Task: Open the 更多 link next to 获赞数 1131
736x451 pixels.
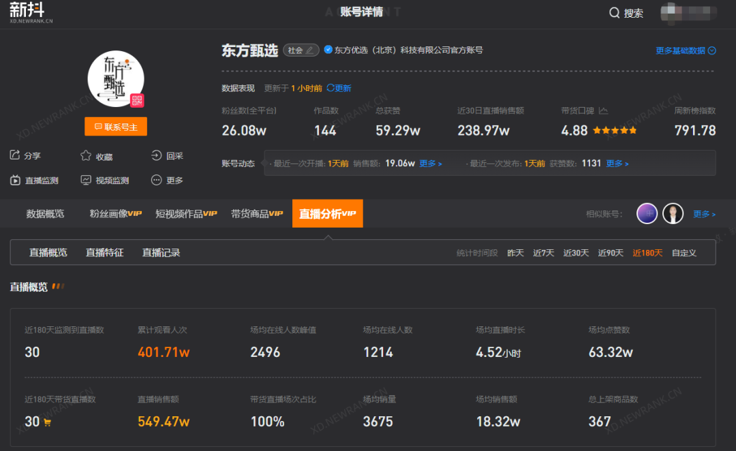Action: (617, 164)
